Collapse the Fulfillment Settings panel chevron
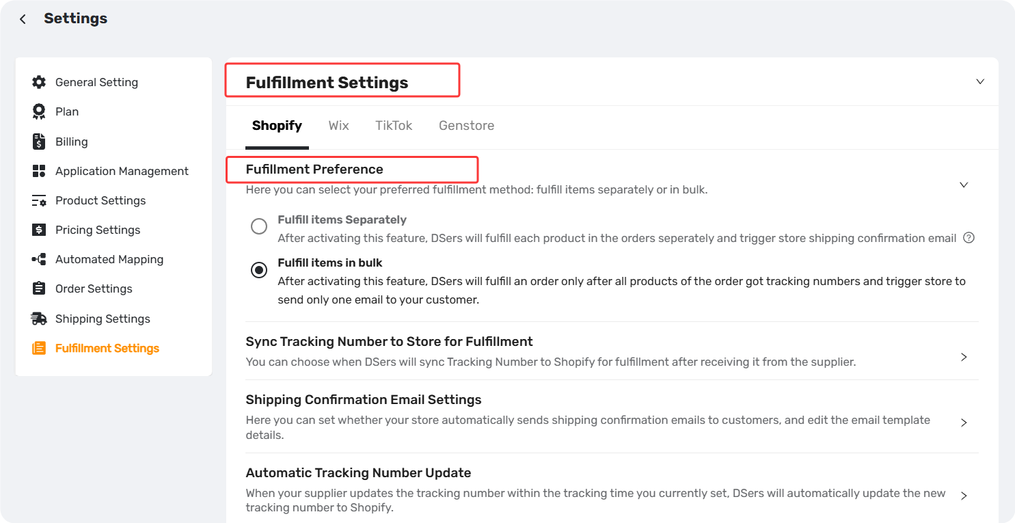The height and width of the screenshot is (523, 1015). [980, 81]
